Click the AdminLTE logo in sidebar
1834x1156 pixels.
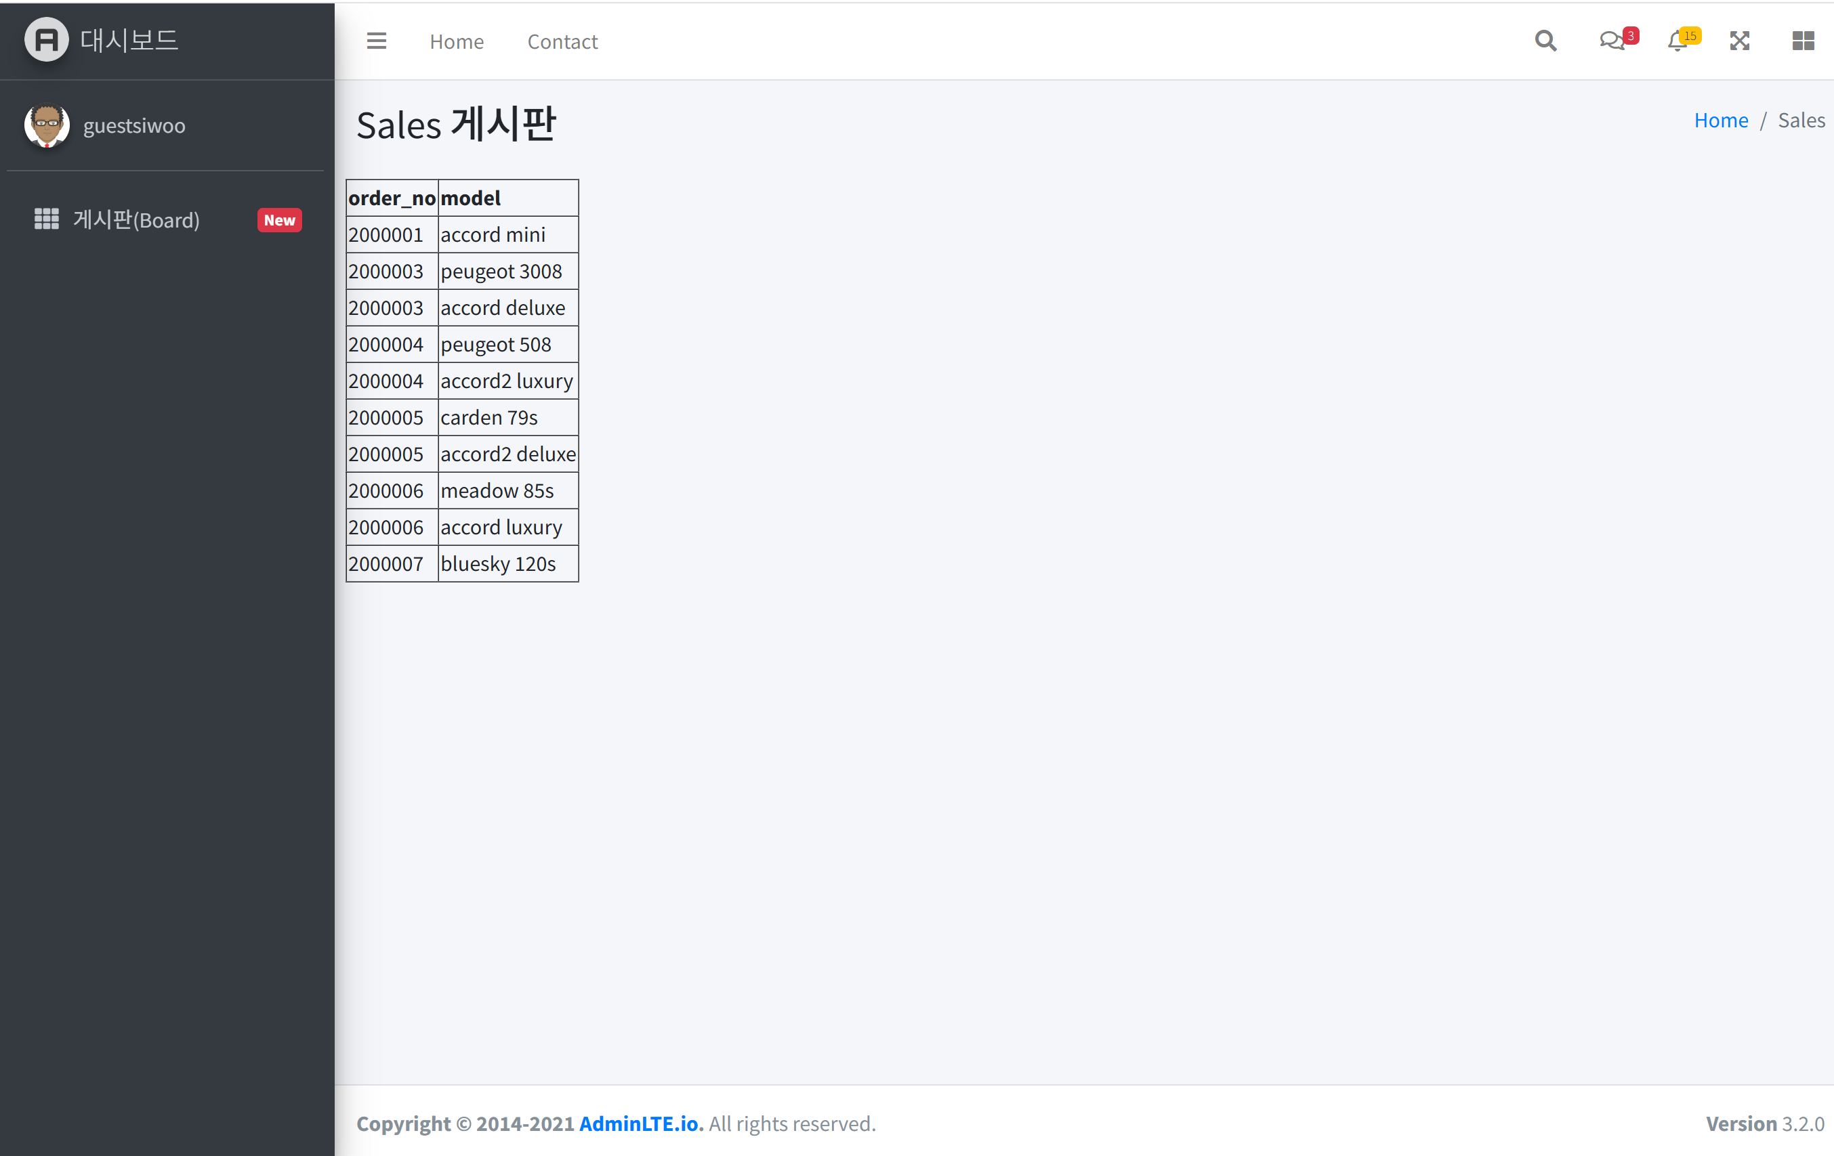tap(47, 39)
